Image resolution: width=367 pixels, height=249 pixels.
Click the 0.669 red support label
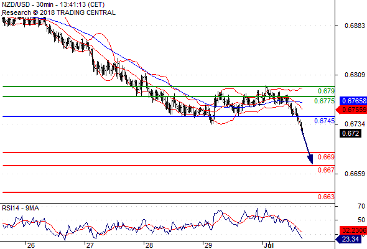[326, 157]
